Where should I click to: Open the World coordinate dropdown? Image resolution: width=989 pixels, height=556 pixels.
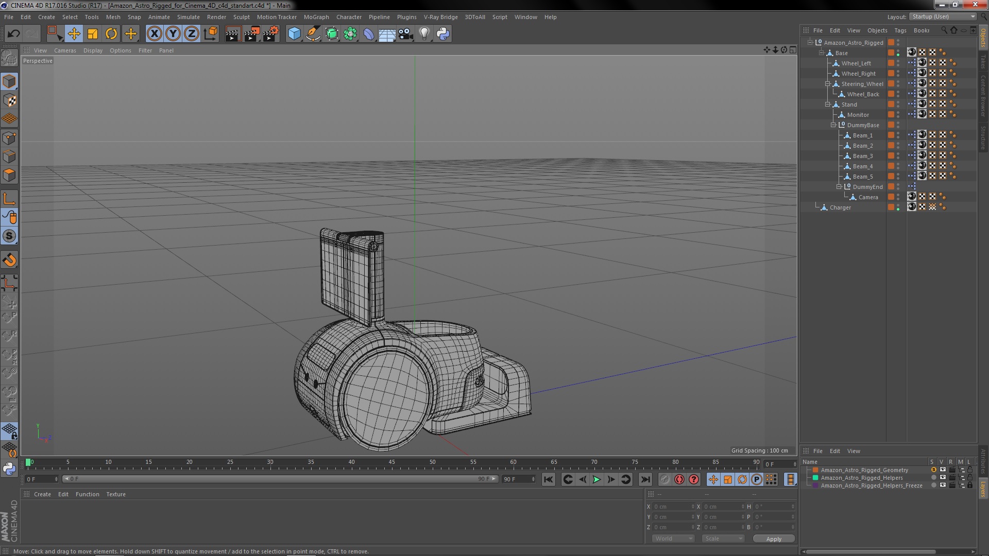673,538
